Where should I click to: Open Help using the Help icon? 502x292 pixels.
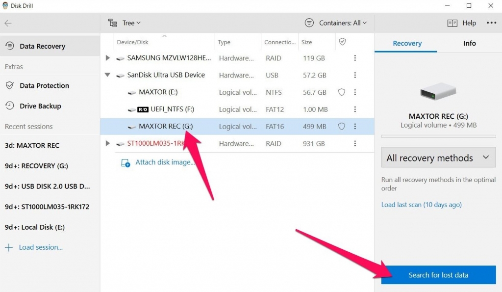tap(453, 23)
